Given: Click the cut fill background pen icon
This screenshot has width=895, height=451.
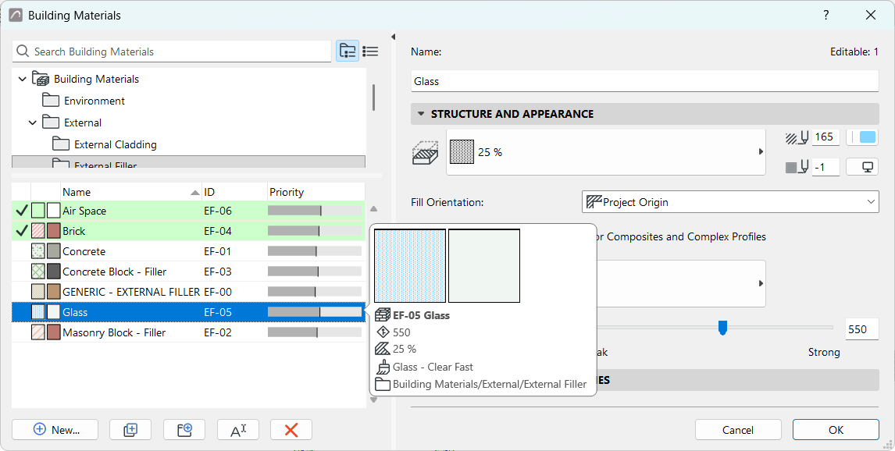Looking at the screenshot, I should point(797,167).
